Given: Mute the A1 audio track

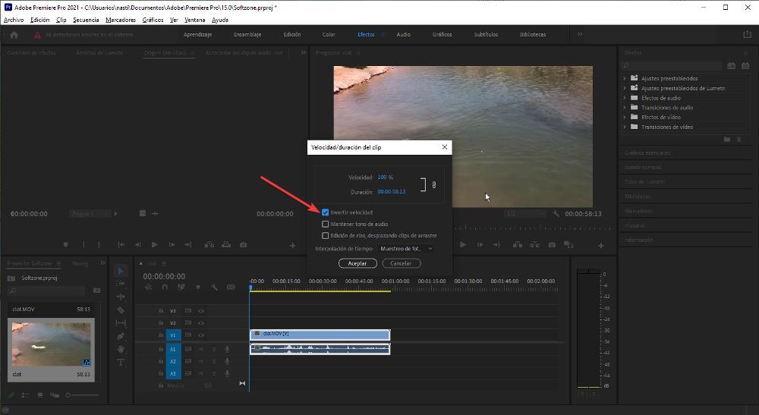Looking at the screenshot, I should [x=201, y=349].
